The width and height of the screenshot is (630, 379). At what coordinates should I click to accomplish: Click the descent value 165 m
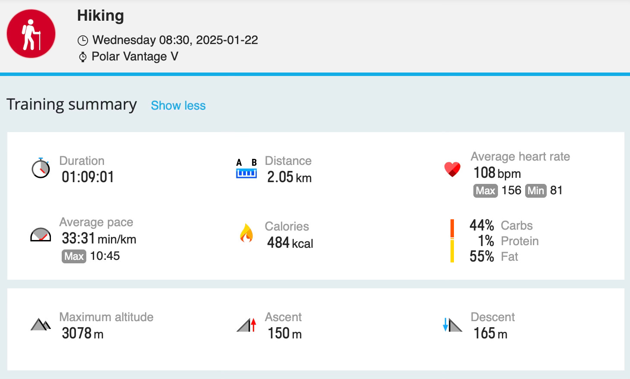pyautogui.click(x=490, y=333)
